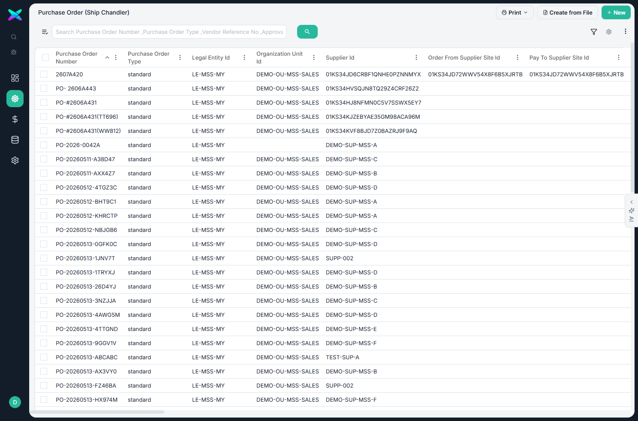The height and width of the screenshot is (421, 638).
Task: Click supplier 01KS34HVSQJN8TQ29Z4CRF26Z2 cell
Action: pyautogui.click(x=372, y=88)
